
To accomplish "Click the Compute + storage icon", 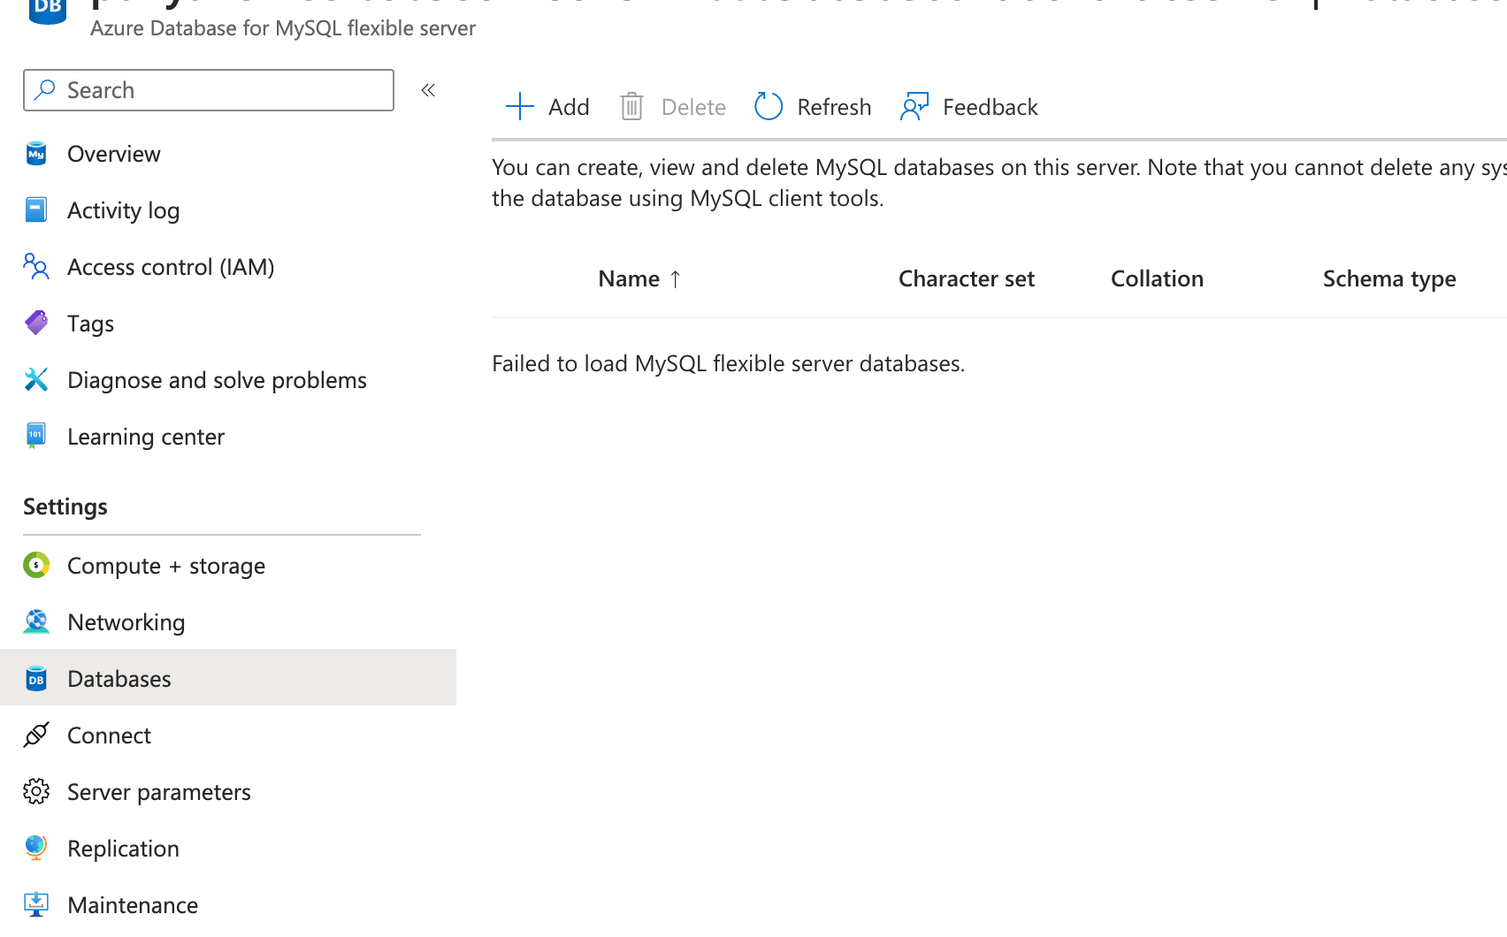I will coord(36,566).
